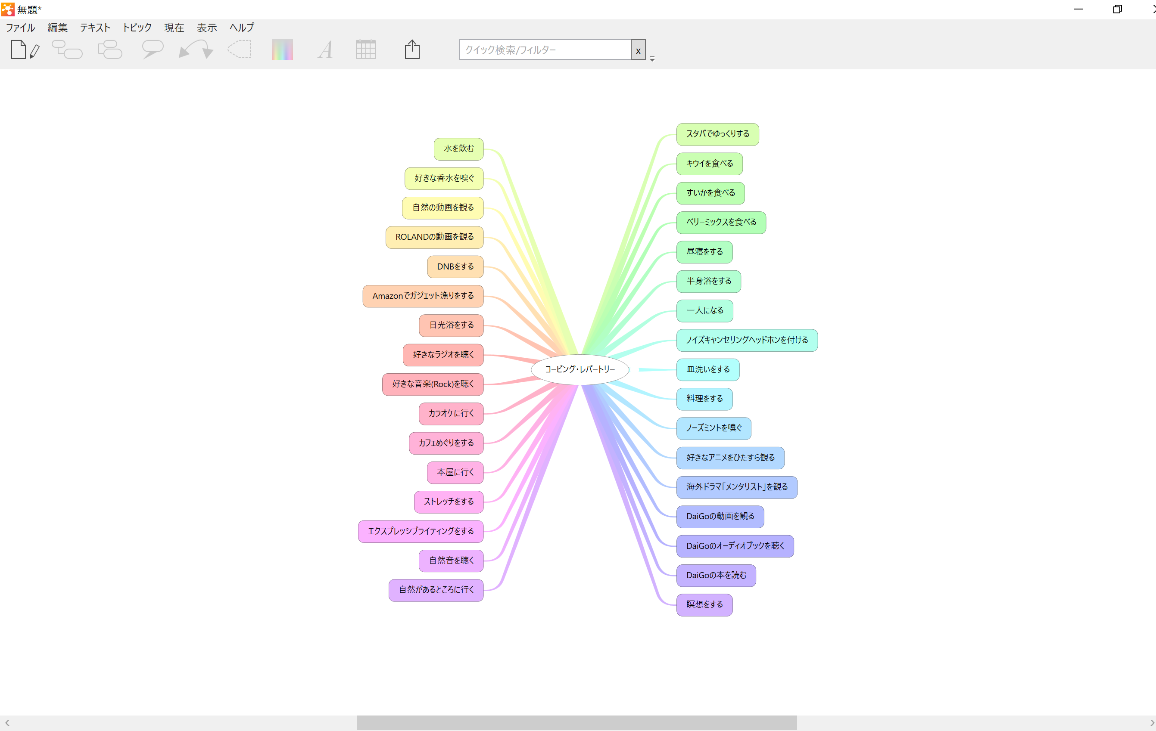
Task: Click the horizontal scrollbar right arrow
Action: (x=1151, y=723)
